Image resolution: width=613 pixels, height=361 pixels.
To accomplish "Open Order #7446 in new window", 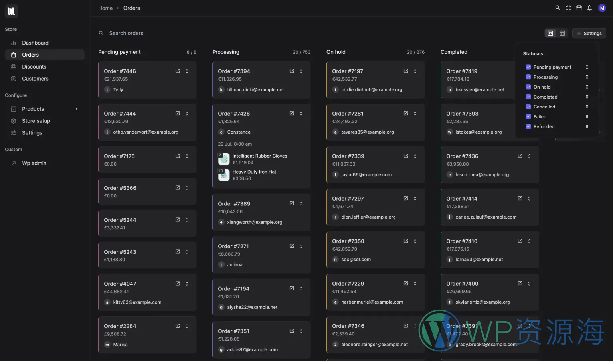I will (178, 71).
